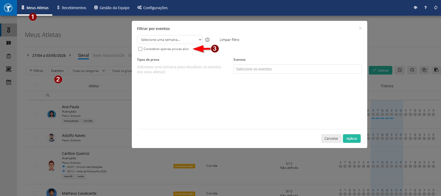Image resolution: width=441 pixels, height=196 pixels.
Task: Click the refresh-plus icon in toolbar
Action: pos(412,70)
